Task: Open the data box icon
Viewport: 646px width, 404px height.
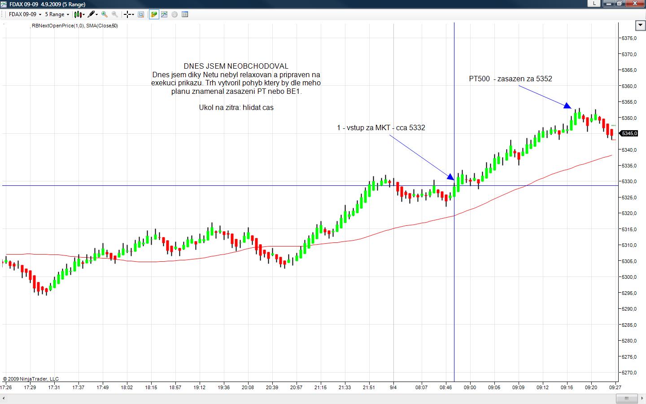Action: (x=141, y=14)
